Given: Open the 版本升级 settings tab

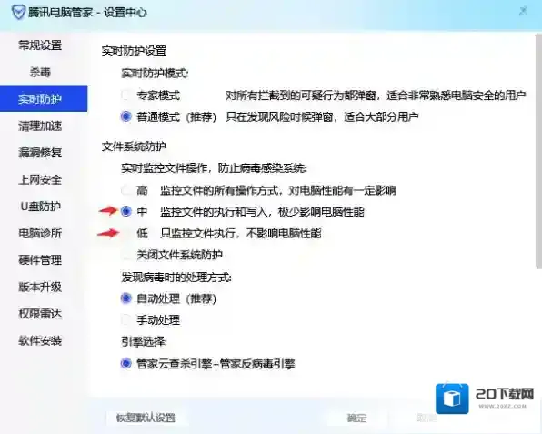Looking at the screenshot, I should tap(40, 287).
